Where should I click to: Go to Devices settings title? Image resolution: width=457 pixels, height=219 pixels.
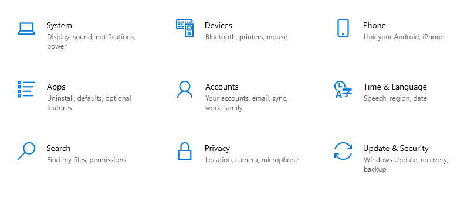click(218, 26)
